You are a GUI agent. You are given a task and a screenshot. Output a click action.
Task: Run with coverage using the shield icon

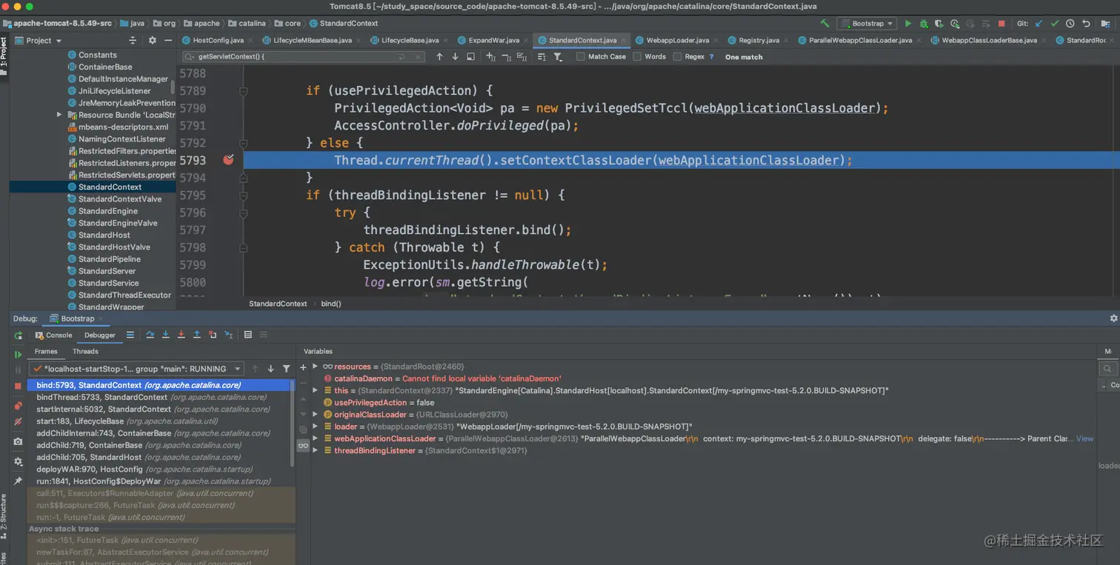click(939, 24)
